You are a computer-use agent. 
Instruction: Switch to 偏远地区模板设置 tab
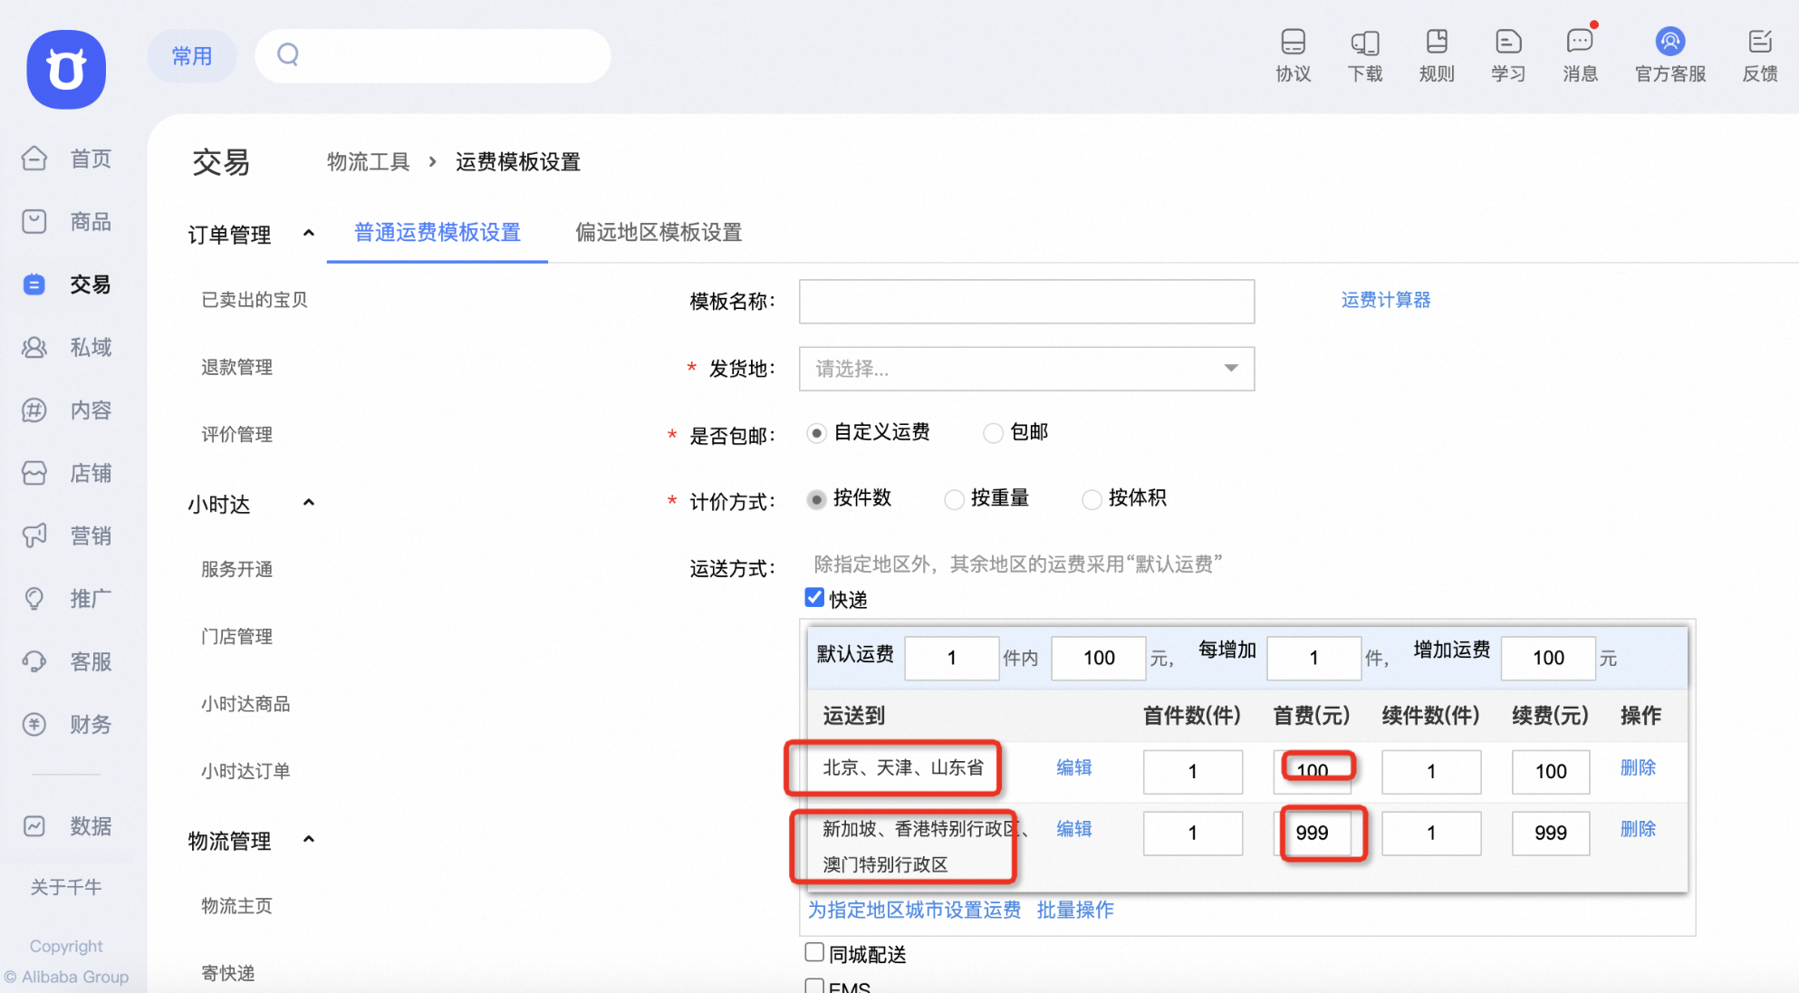coord(659,233)
